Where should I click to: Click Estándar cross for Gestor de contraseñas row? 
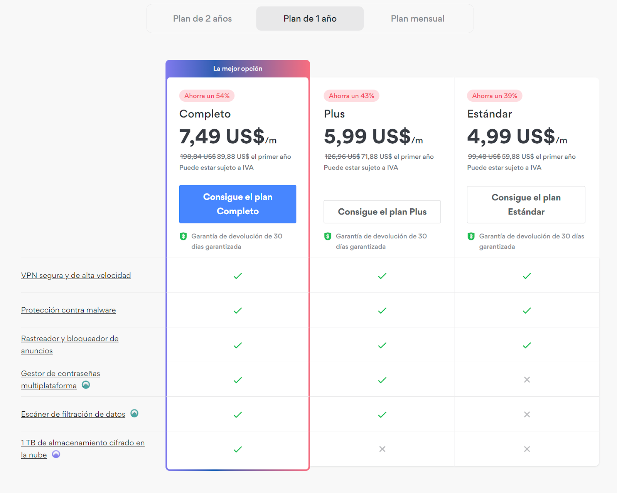pos(527,380)
